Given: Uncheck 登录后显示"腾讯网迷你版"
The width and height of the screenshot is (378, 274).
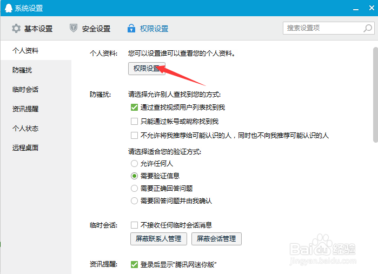Looking at the screenshot, I should [134, 265].
